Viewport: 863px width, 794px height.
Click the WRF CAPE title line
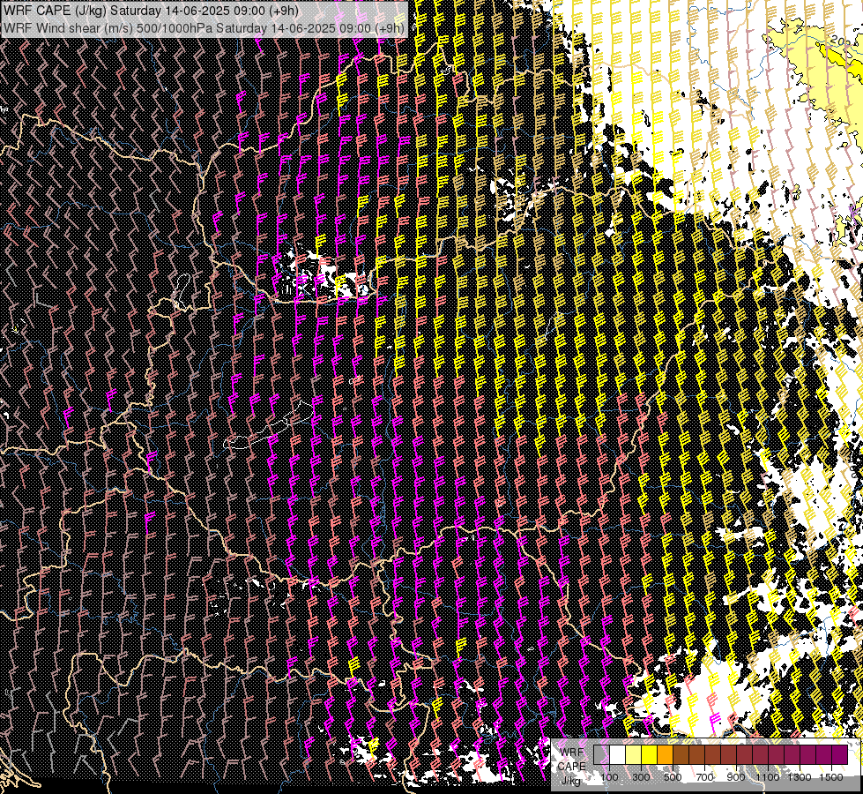(x=152, y=11)
